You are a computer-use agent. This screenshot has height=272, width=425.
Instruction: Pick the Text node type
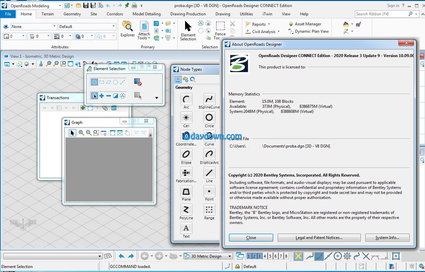pos(186,228)
